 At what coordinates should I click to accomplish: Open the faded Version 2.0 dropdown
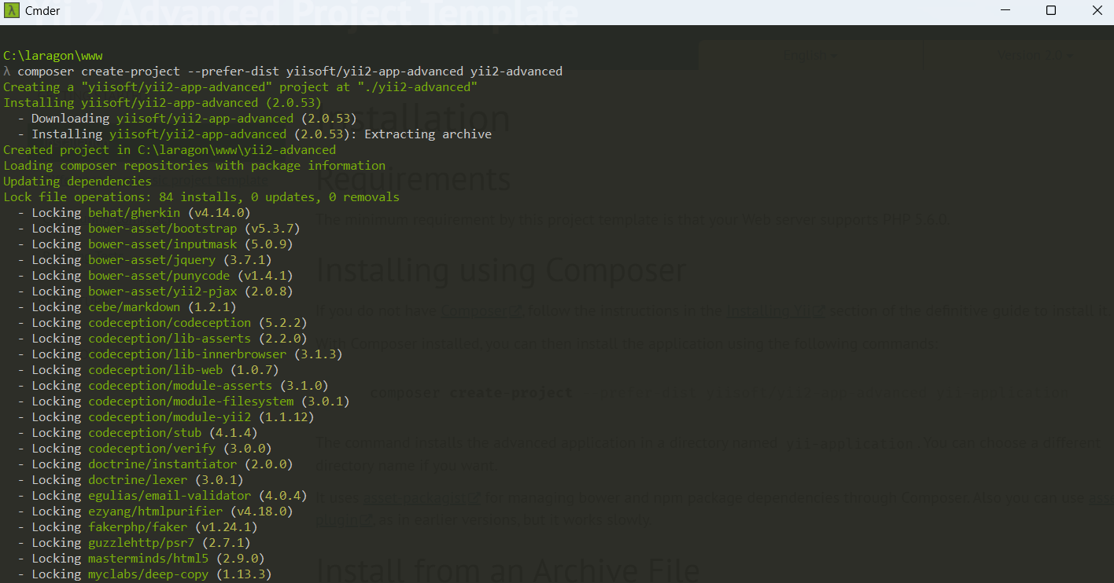point(1035,56)
